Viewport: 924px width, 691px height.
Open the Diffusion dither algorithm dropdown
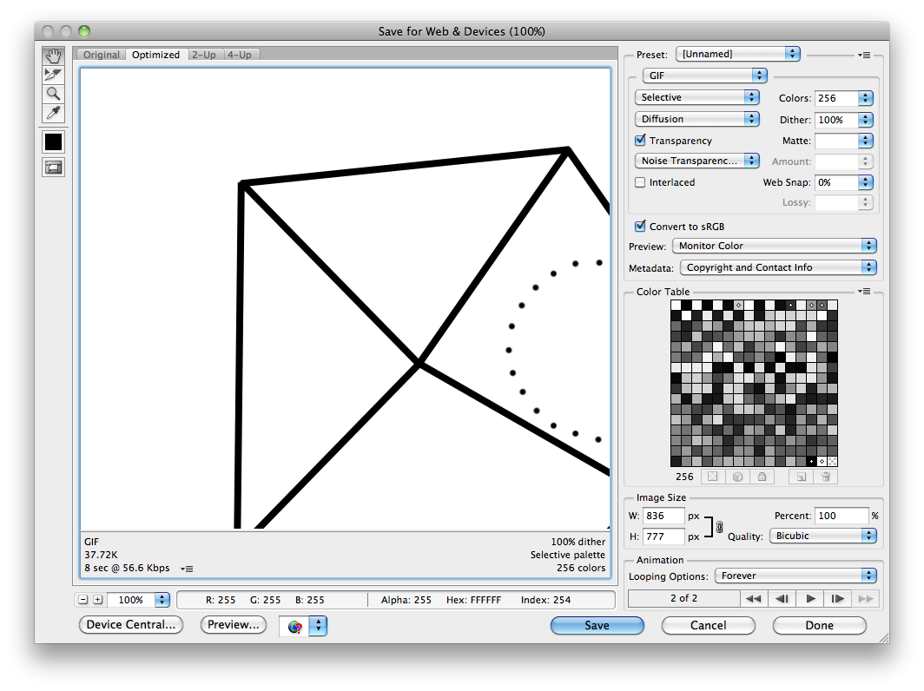[697, 119]
